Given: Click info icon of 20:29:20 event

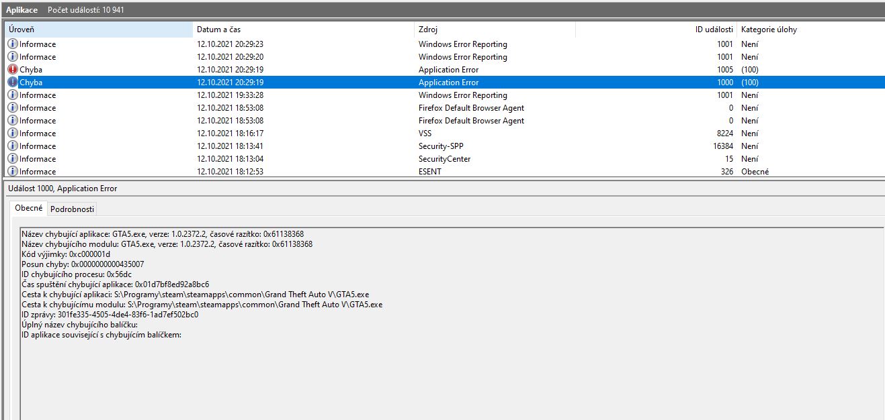Looking at the screenshot, I should click(13, 57).
